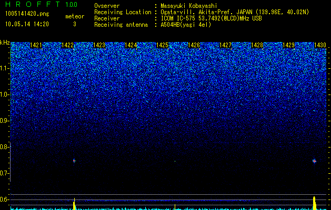331x210 pixels.
Task: Click the Receiving antenna label
Action: (x=121, y=25)
